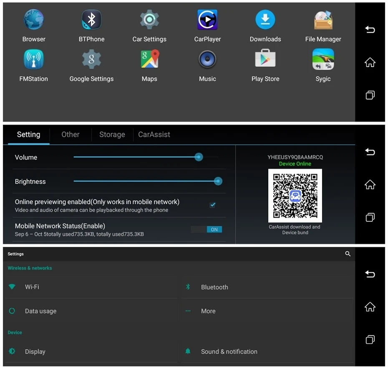
Task: Tap home button on app launcher screen
Action: [x=370, y=62]
